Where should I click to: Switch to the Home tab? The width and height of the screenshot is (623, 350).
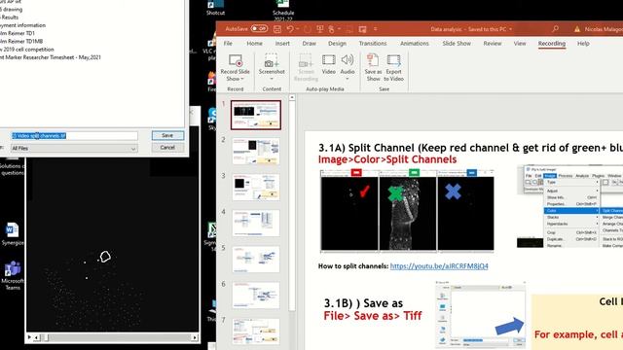coord(254,43)
